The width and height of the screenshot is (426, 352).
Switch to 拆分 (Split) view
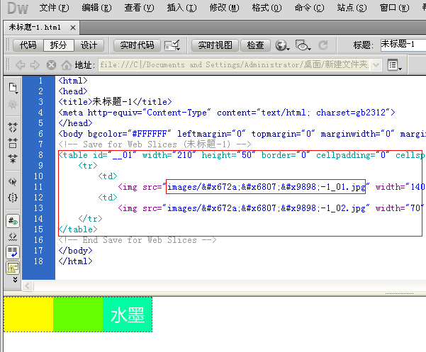tap(58, 45)
